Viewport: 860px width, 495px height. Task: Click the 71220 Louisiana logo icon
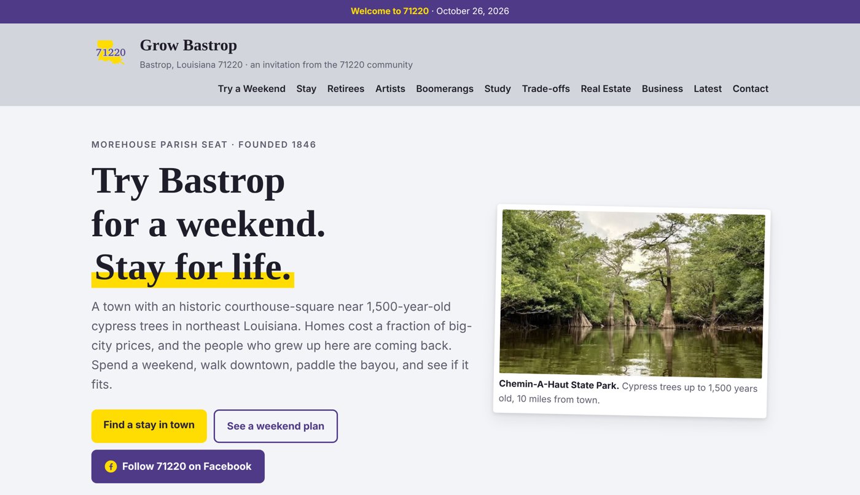click(111, 52)
